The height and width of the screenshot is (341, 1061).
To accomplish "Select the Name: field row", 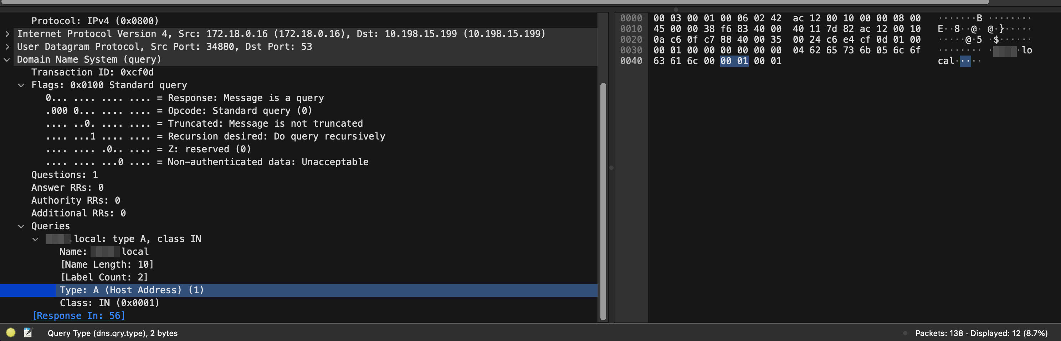I will (299, 252).
